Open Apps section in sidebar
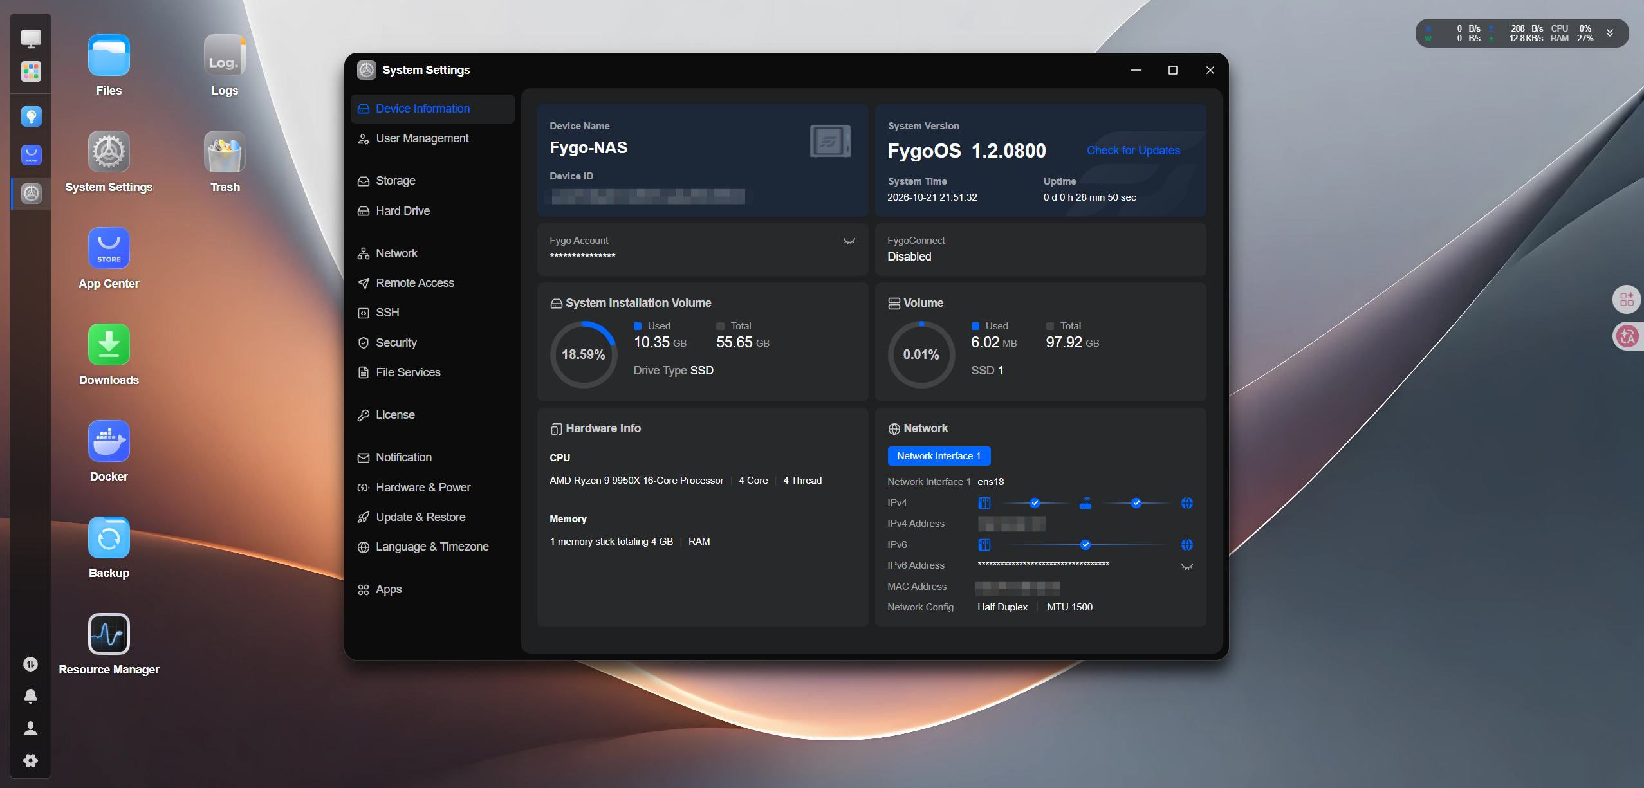This screenshot has height=788, width=1644. pyautogui.click(x=432, y=589)
